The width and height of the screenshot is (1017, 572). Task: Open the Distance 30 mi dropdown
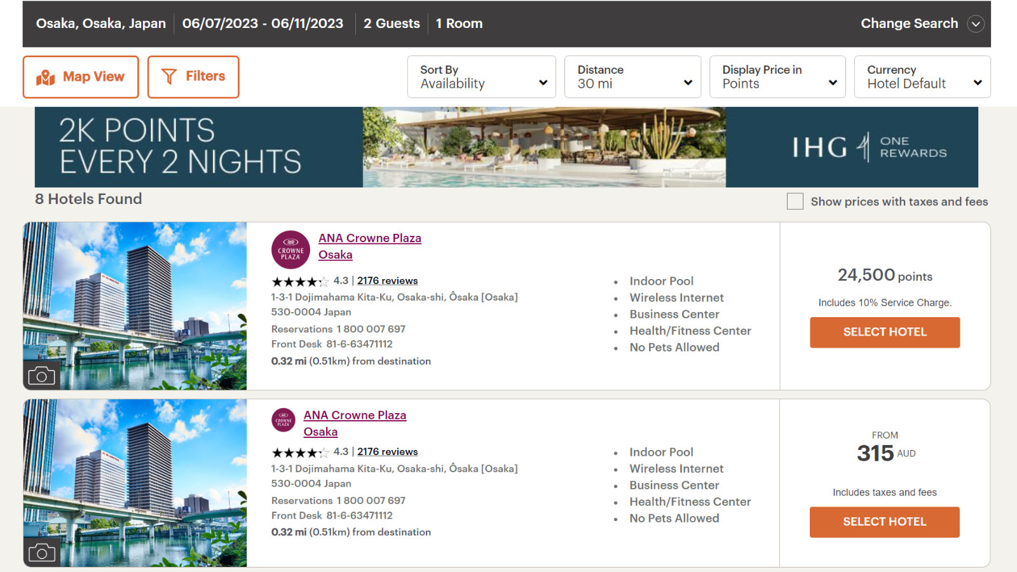(633, 77)
